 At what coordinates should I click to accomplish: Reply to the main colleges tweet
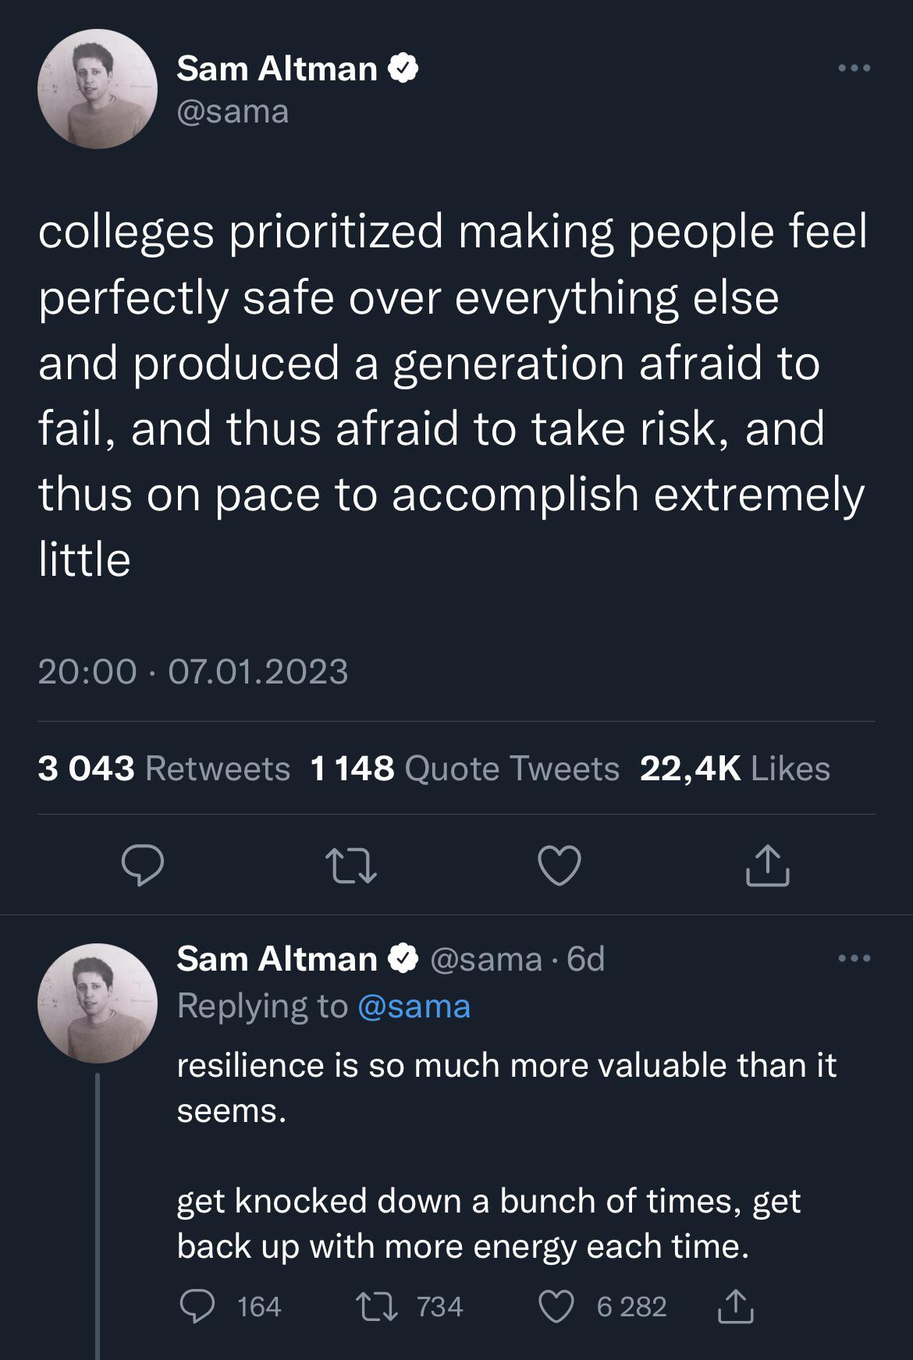pos(142,865)
